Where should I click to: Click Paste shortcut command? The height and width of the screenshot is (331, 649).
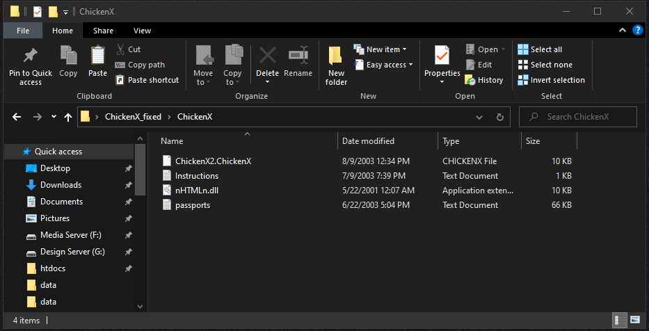pyautogui.click(x=147, y=80)
